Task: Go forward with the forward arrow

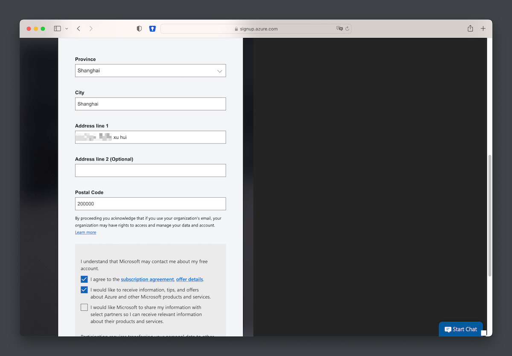Action: click(91, 29)
